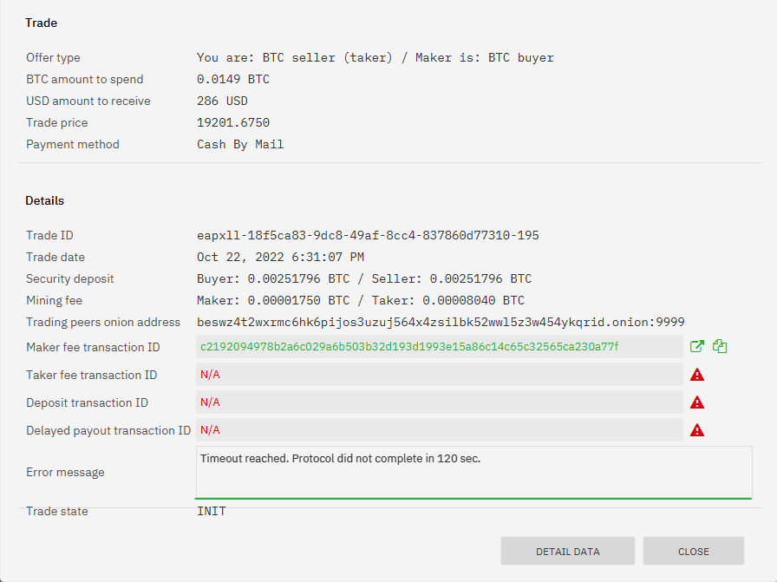
Task: Select the trade price 19201.6750
Action: click(235, 122)
